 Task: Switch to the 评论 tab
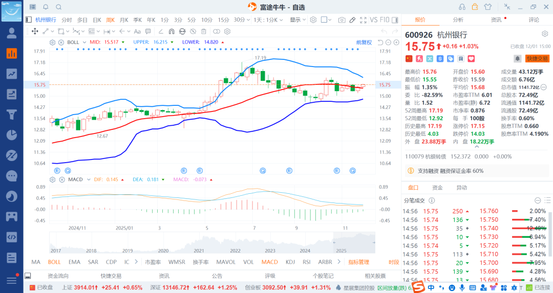pos(534,20)
